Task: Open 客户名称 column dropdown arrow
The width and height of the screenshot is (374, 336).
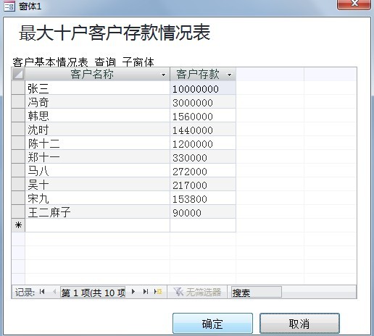Action: point(164,75)
